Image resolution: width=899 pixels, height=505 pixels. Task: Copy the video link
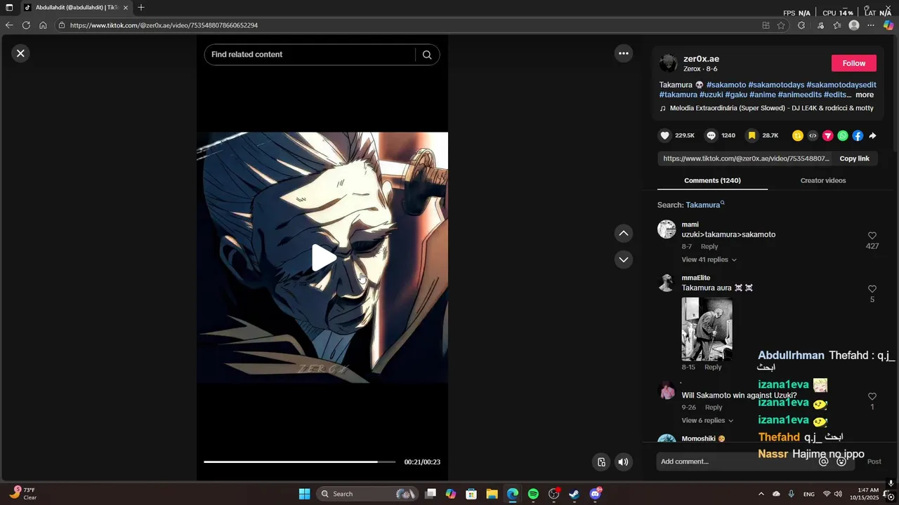(x=855, y=159)
